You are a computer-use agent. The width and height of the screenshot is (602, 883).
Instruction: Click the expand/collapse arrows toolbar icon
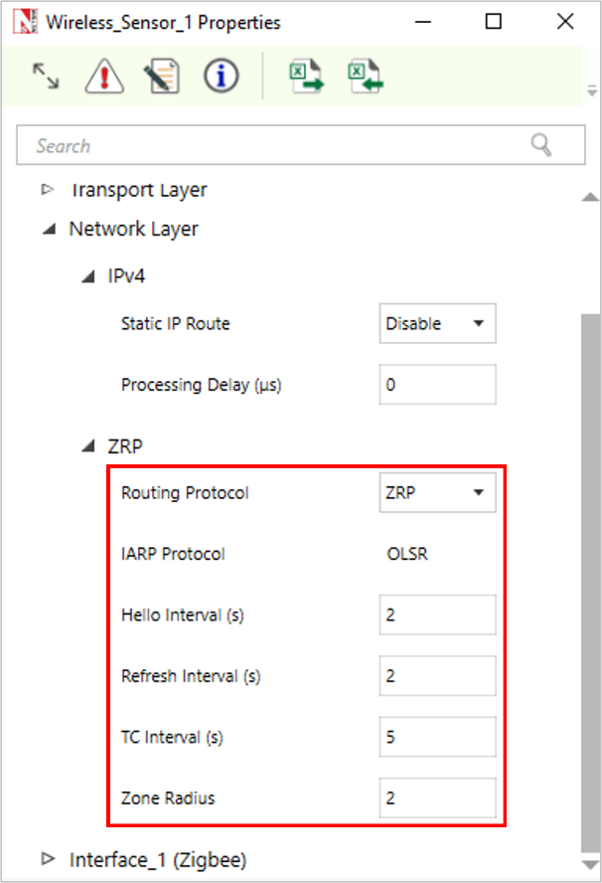pyautogui.click(x=45, y=77)
